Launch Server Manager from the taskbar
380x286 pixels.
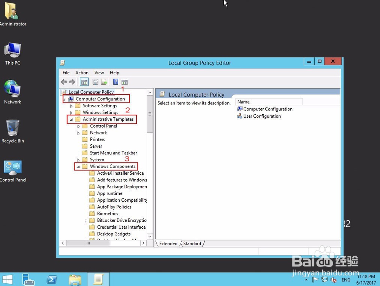click(x=28, y=280)
